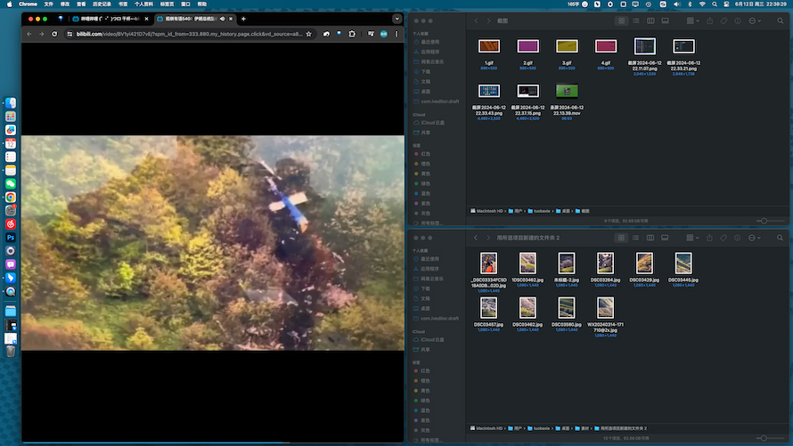Click tuobaxie in 截图 window path bar
Viewport: 793px width, 446px height.
pyautogui.click(x=538, y=211)
